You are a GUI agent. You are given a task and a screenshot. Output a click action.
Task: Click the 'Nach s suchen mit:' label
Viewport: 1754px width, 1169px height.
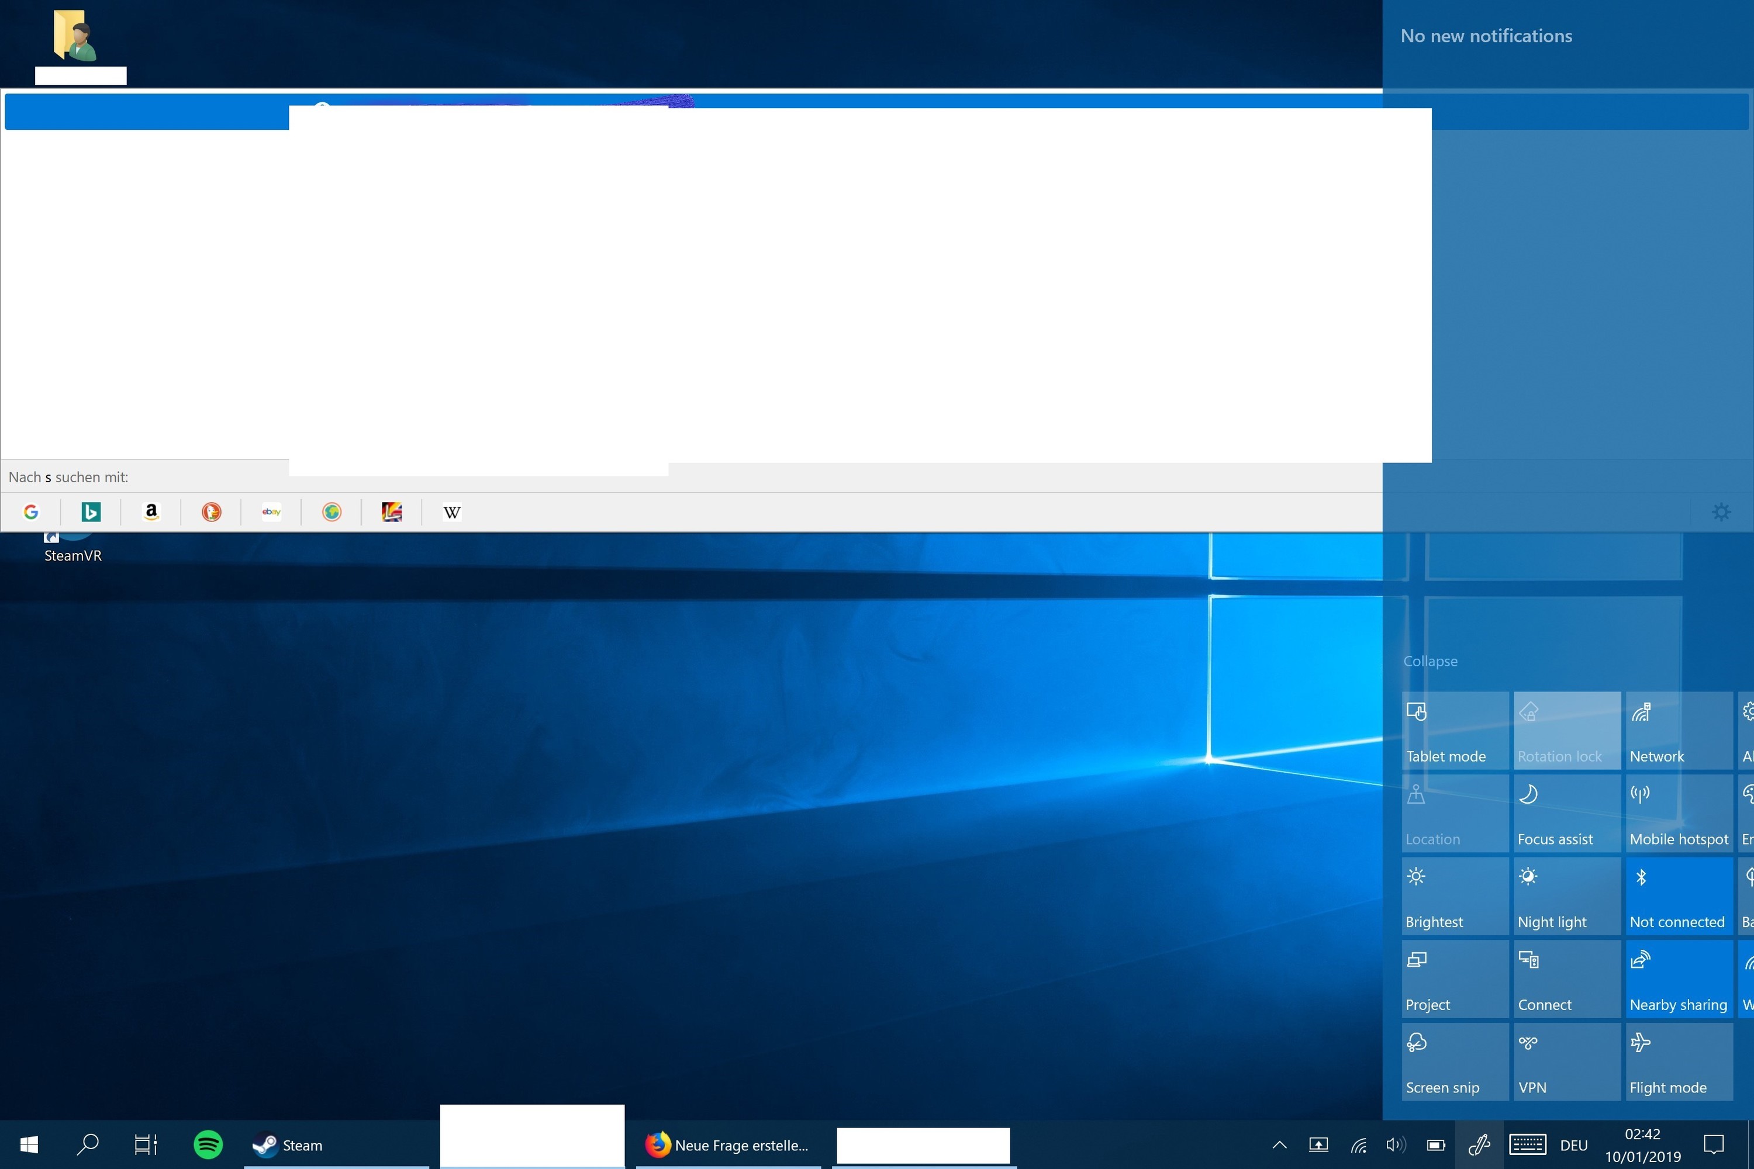coord(68,477)
